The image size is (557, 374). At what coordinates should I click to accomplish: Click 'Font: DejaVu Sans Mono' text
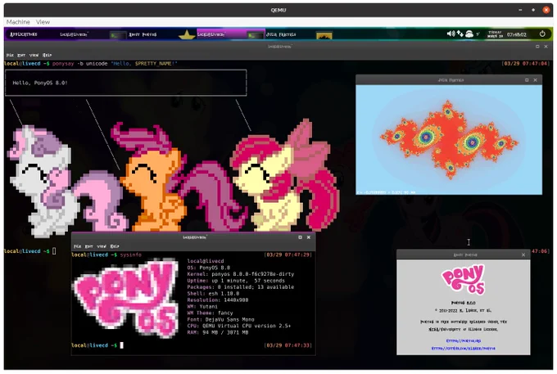point(220,319)
